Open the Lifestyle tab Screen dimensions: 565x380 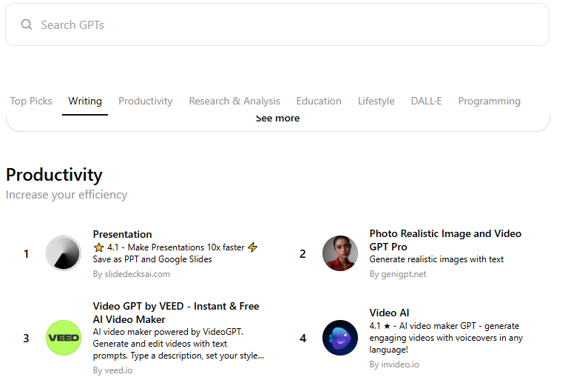376,101
